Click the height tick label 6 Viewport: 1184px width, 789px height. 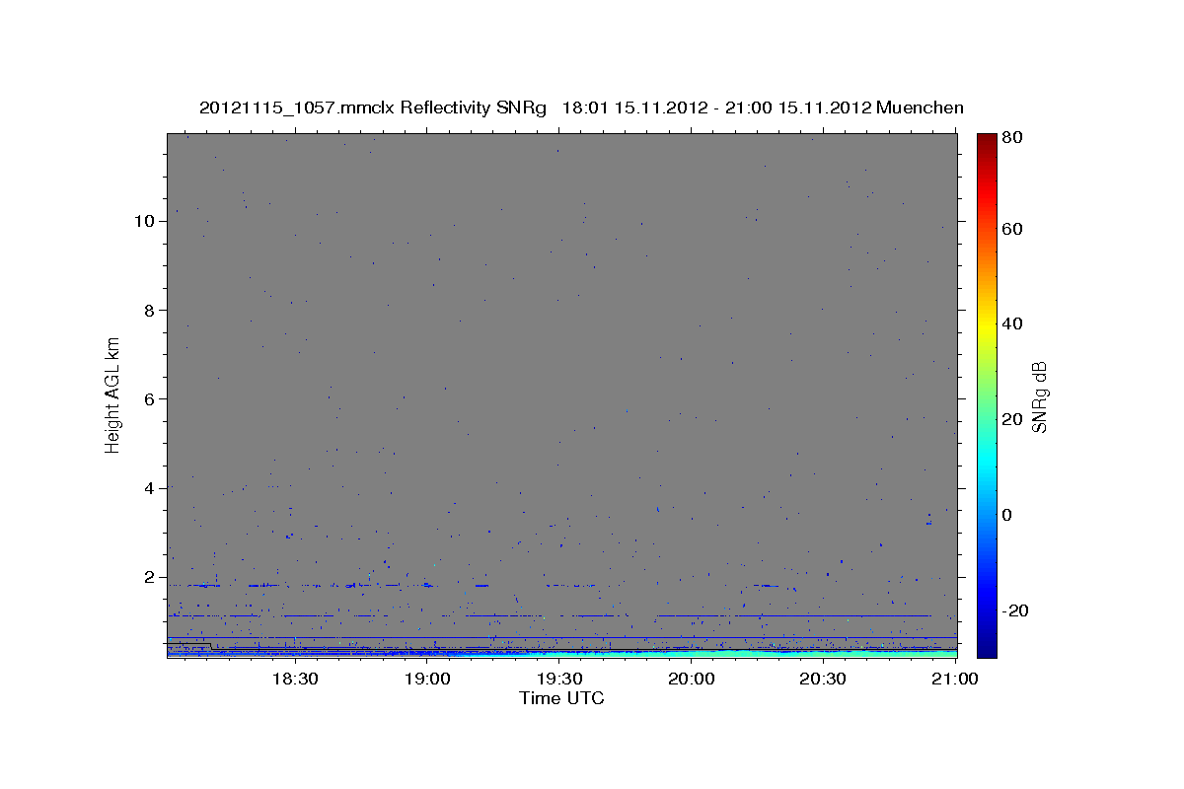pos(150,398)
